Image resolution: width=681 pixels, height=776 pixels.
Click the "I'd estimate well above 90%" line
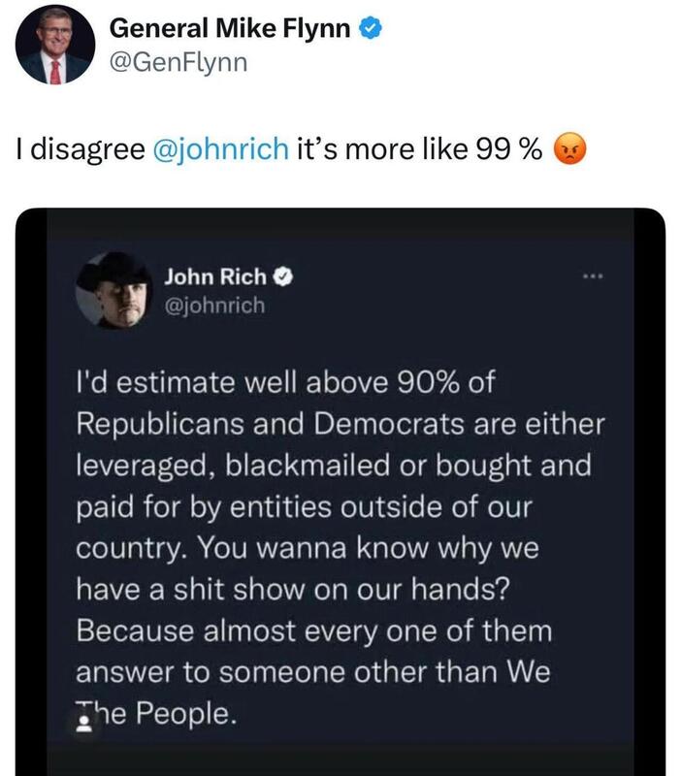[x=285, y=381]
